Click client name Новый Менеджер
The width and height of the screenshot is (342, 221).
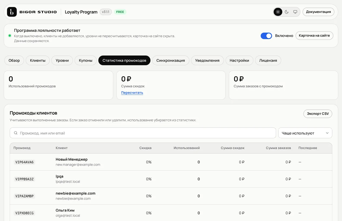(x=72, y=159)
